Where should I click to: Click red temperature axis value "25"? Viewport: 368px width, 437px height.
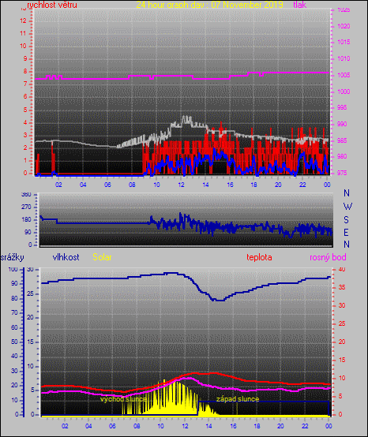[342, 324]
